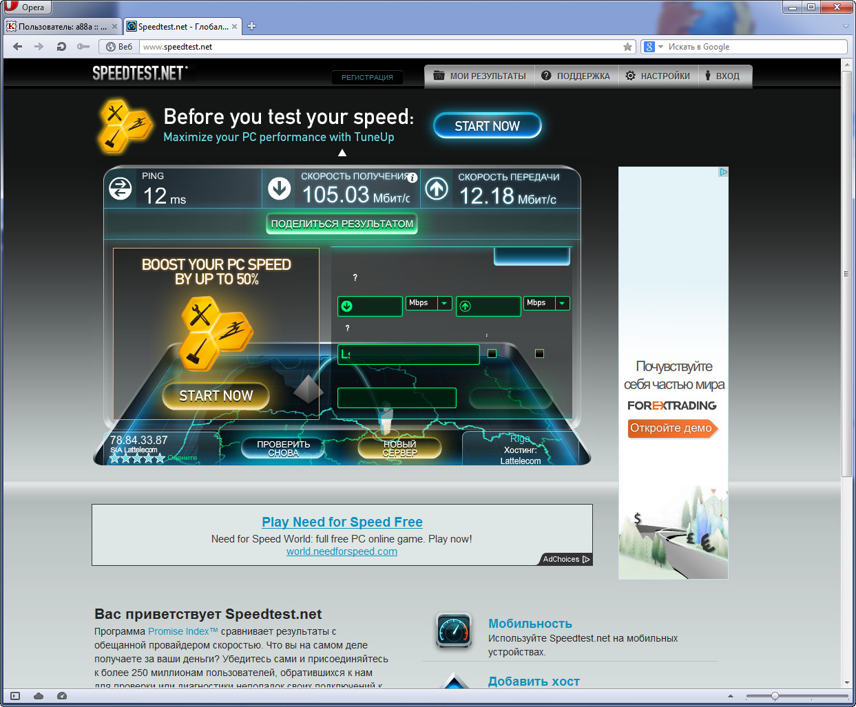Tick the second black checkbox in the survey
The height and width of the screenshot is (707, 856).
pyautogui.click(x=540, y=353)
